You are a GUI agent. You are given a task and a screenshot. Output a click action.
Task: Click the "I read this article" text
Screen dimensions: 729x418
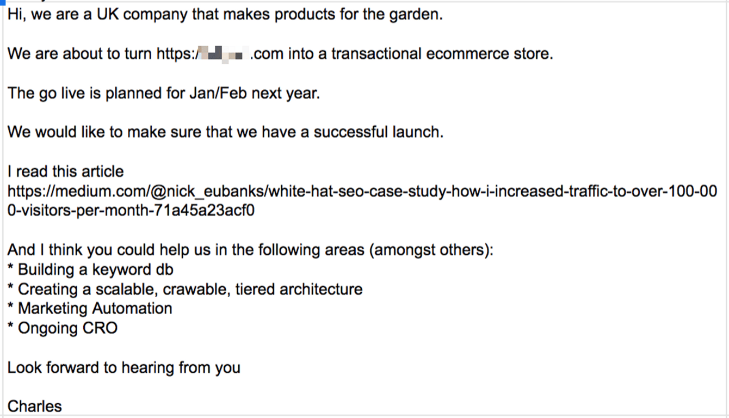point(65,171)
